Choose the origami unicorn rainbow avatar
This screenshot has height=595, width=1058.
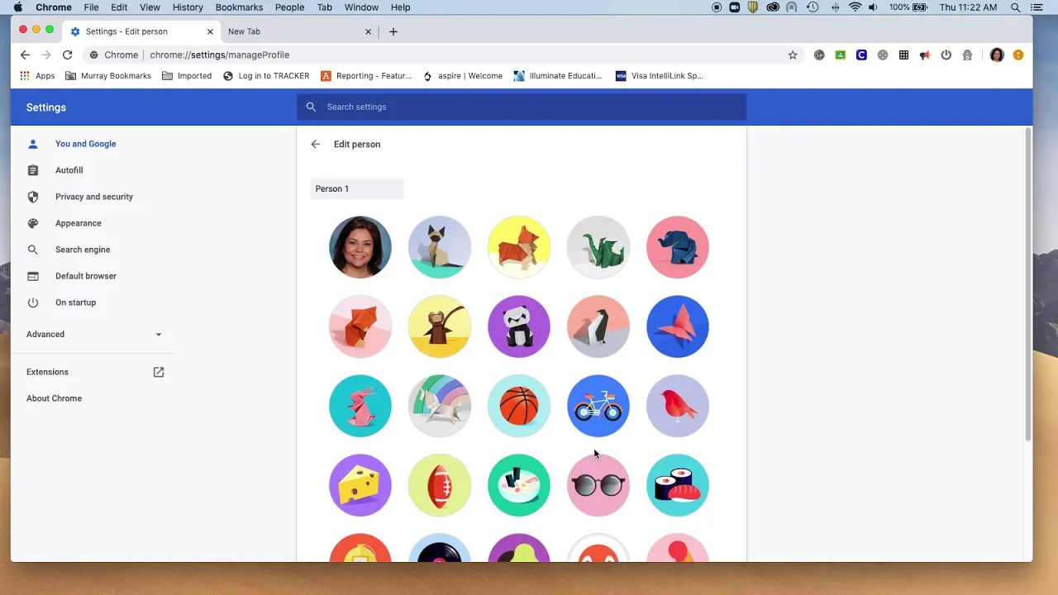coord(440,406)
